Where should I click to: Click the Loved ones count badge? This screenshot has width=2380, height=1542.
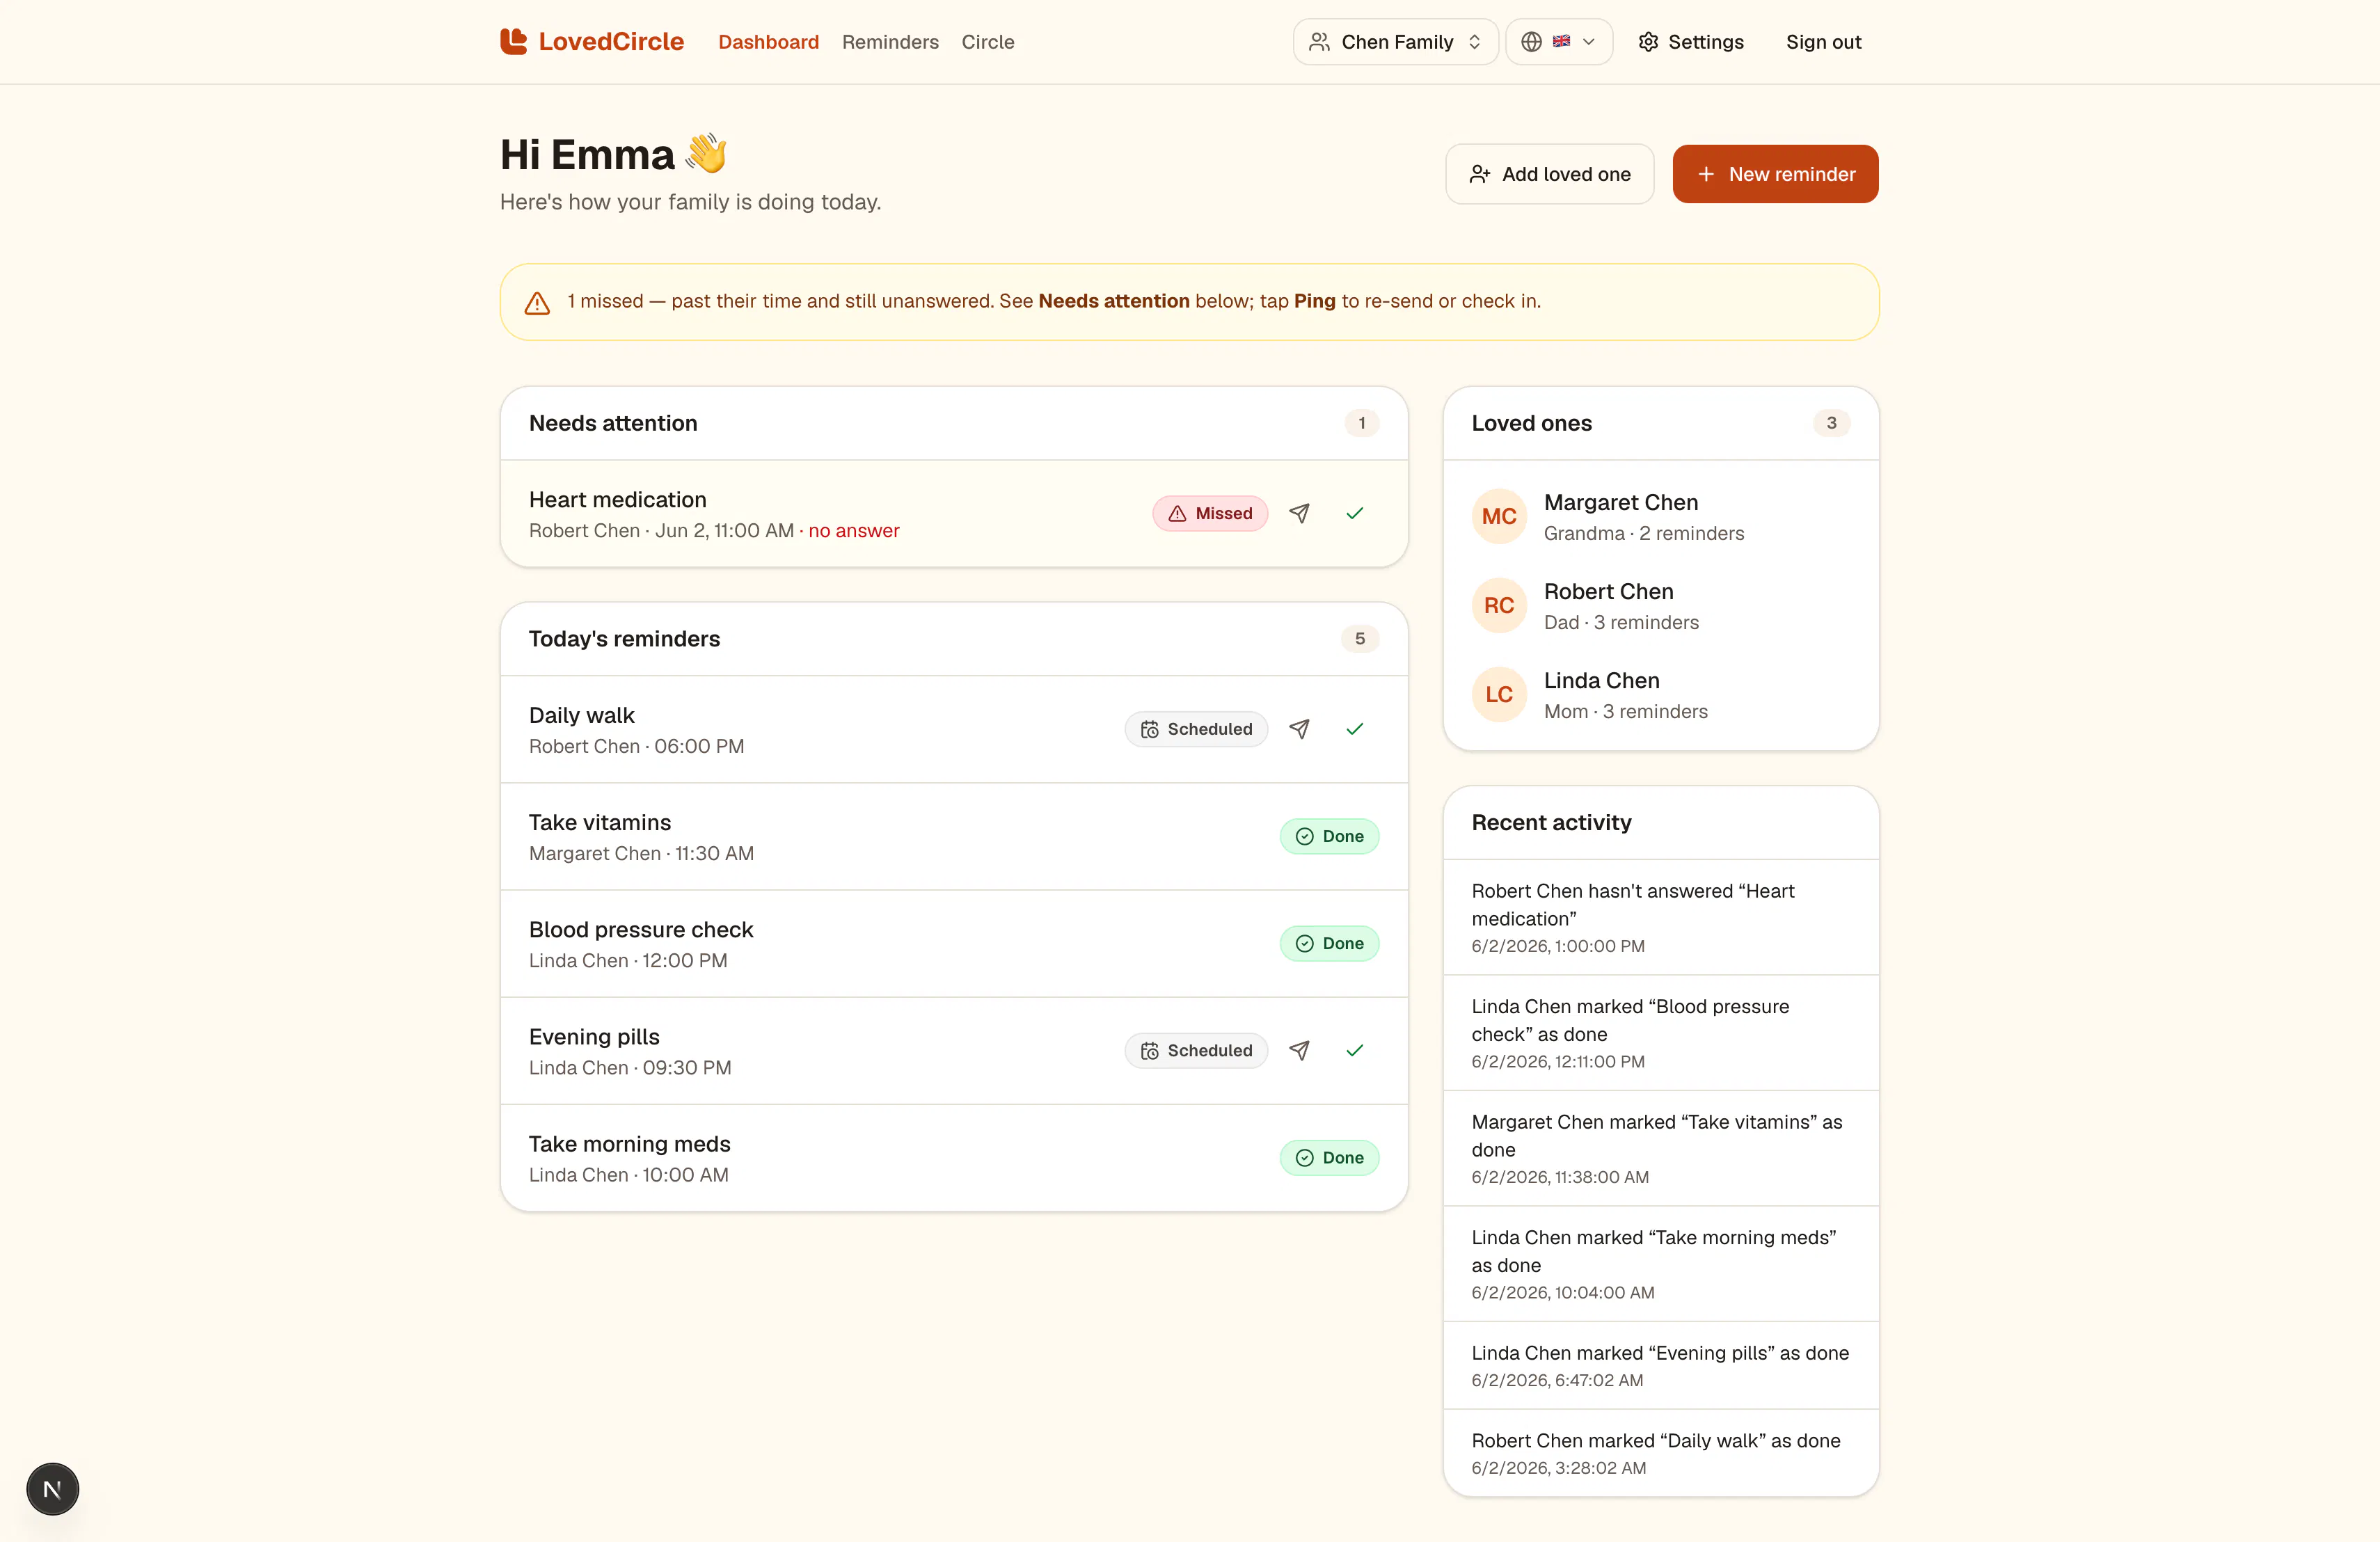(1831, 423)
